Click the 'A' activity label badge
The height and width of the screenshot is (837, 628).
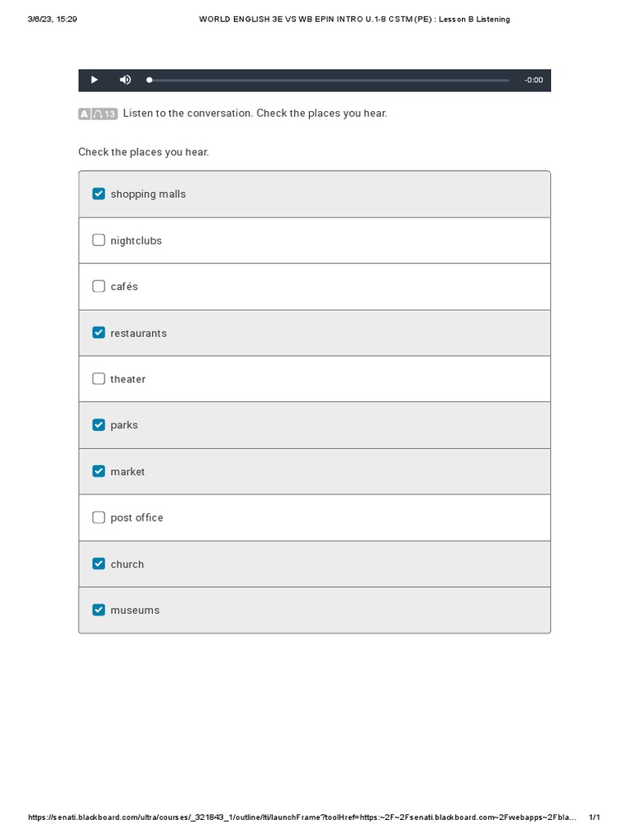coord(84,114)
